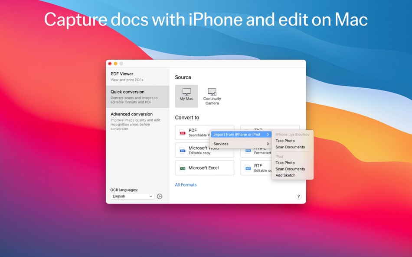This screenshot has width=412, height=257.
Task: Expand Services submenu arrow
Action: point(268,144)
